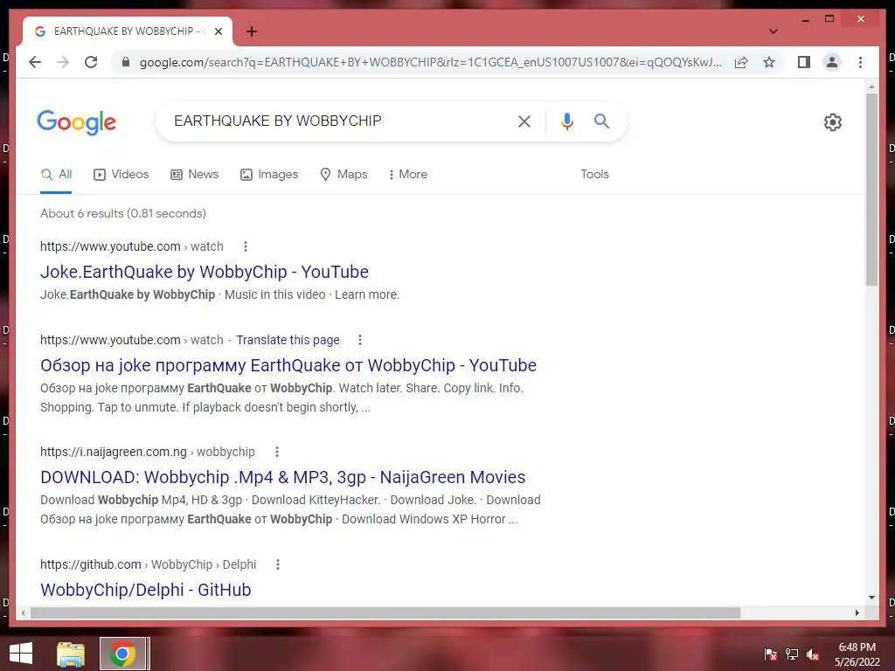Click the vertical scrollbar thumb
895x671 pixels.
pyautogui.click(x=871, y=190)
